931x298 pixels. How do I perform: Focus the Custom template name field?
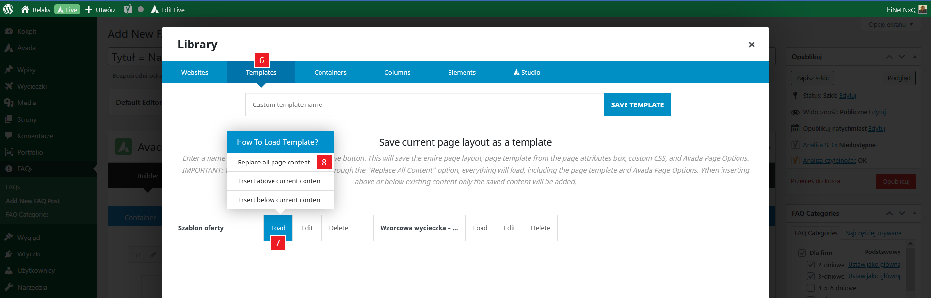point(425,104)
